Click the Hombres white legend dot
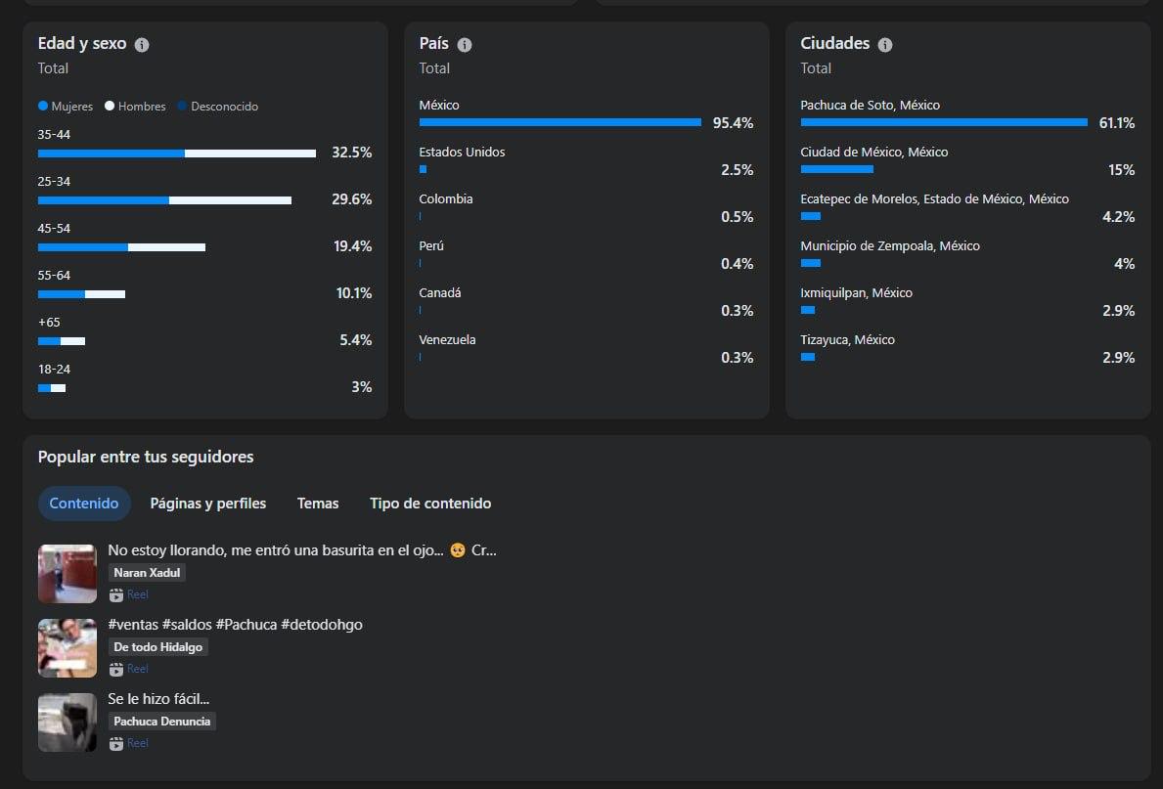Screen dimensions: 1163x789 pyautogui.click(x=110, y=106)
